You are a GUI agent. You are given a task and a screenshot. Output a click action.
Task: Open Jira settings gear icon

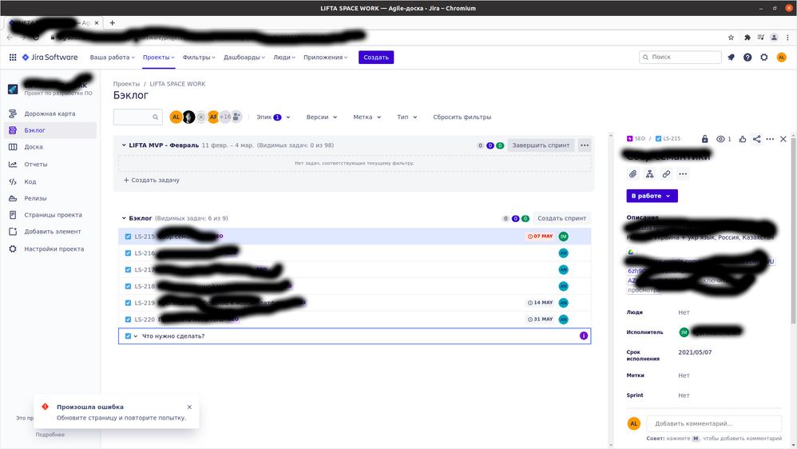click(x=764, y=58)
